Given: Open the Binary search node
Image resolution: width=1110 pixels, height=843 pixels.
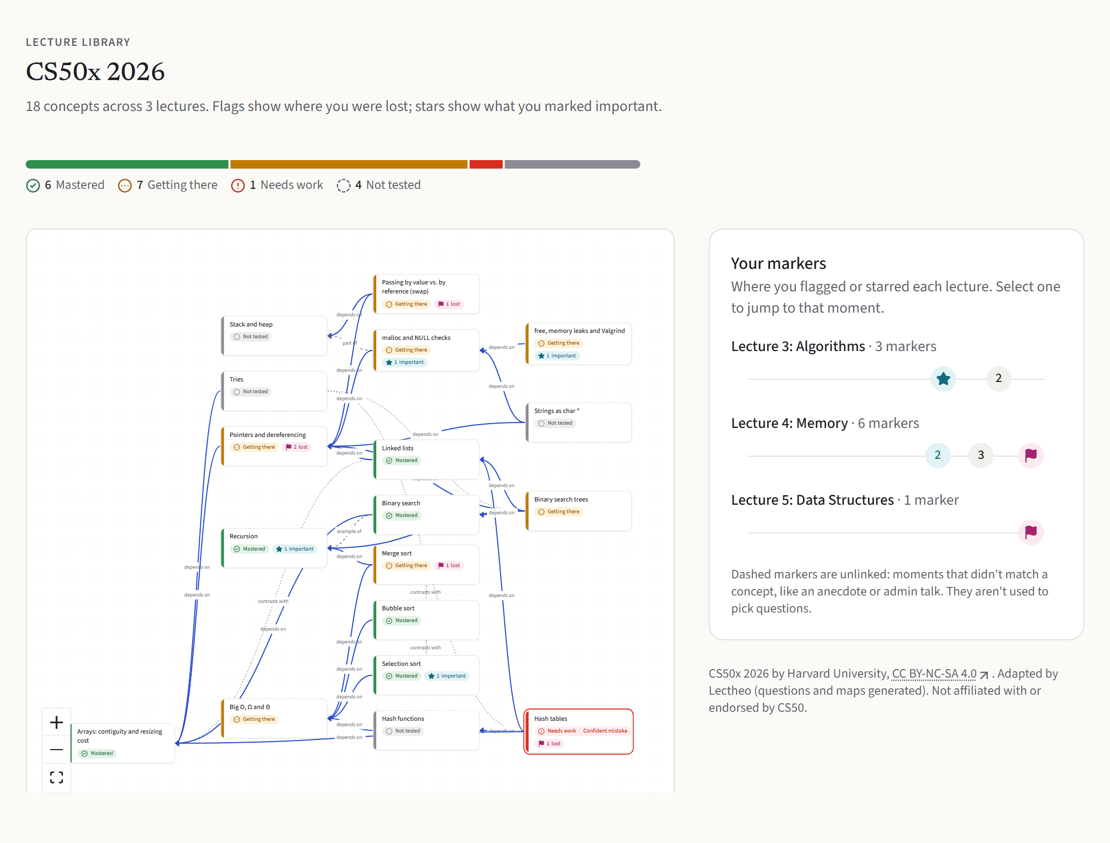Looking at the screenshot, I should click(x=426, y=514).
